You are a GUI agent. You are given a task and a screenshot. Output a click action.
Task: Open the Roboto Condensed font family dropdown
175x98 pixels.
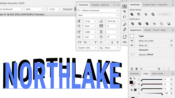point(118,10)
